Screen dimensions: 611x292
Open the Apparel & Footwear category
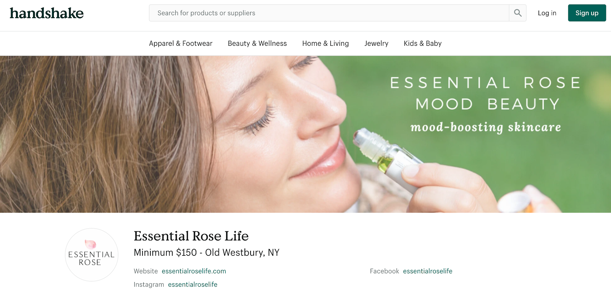coord(181,44)
